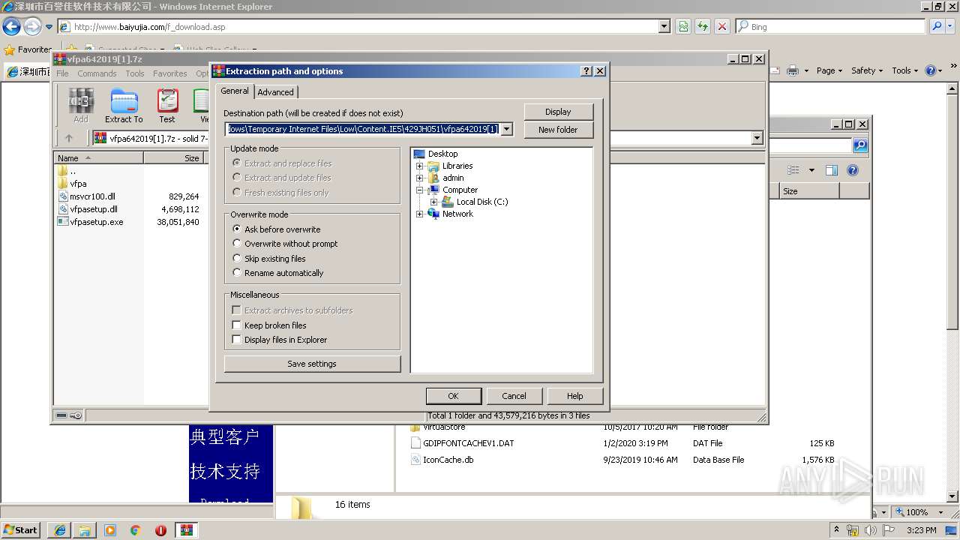Confirm extraction with OK button
Image resolution: width=960 pixels, height=540 pixels.
tap(453, 396)
